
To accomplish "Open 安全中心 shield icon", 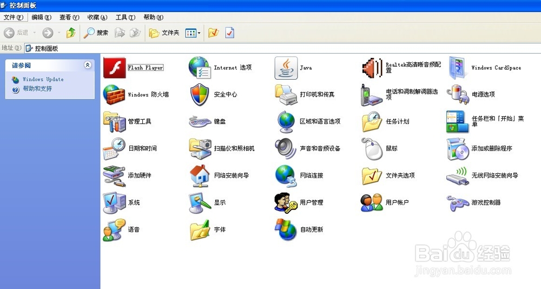I will 200,95.
